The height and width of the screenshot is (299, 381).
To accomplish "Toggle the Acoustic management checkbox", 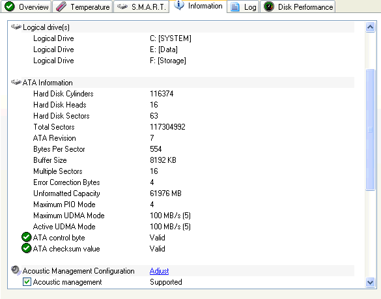I will click(27, 282).
